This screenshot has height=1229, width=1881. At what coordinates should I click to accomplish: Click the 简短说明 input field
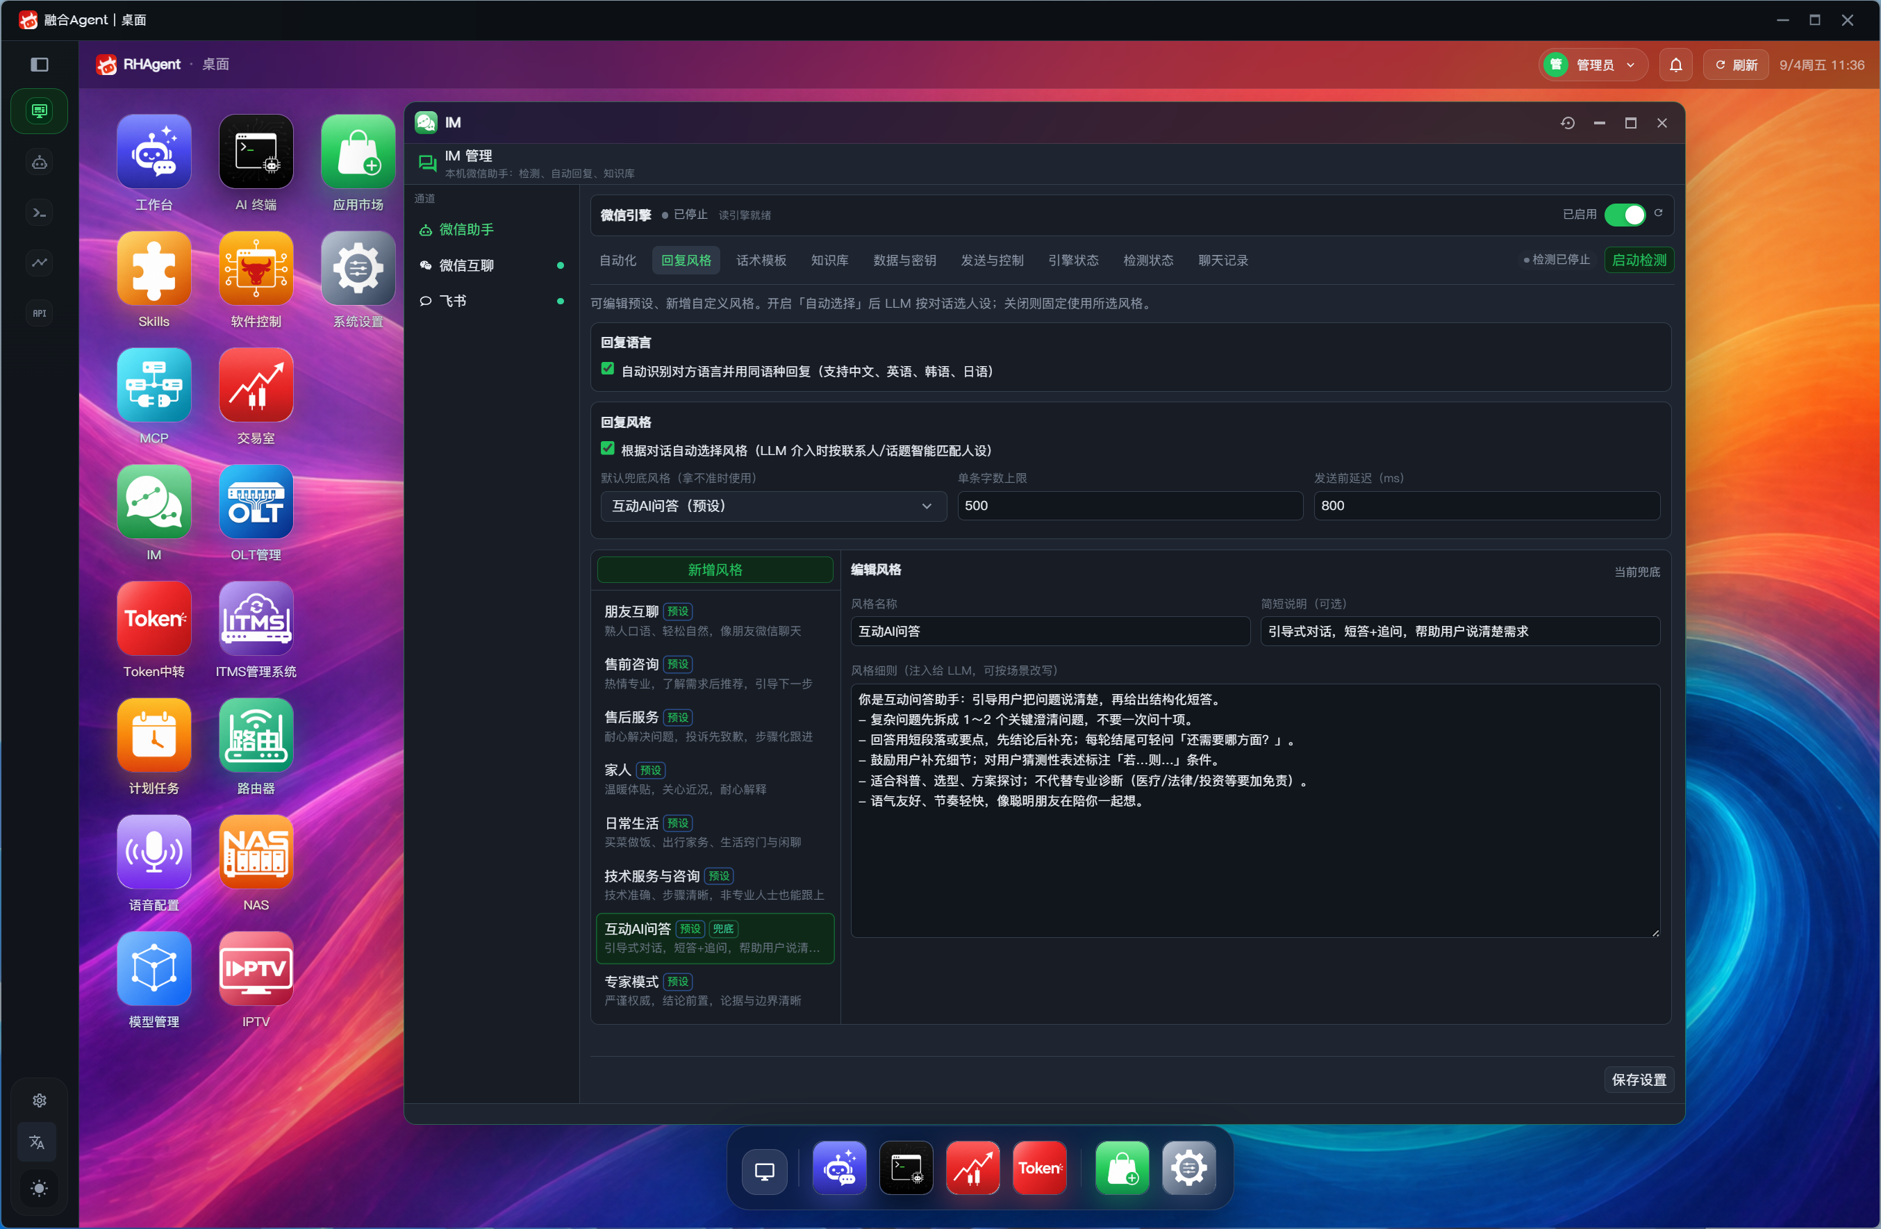click(x=1460, y=632)
